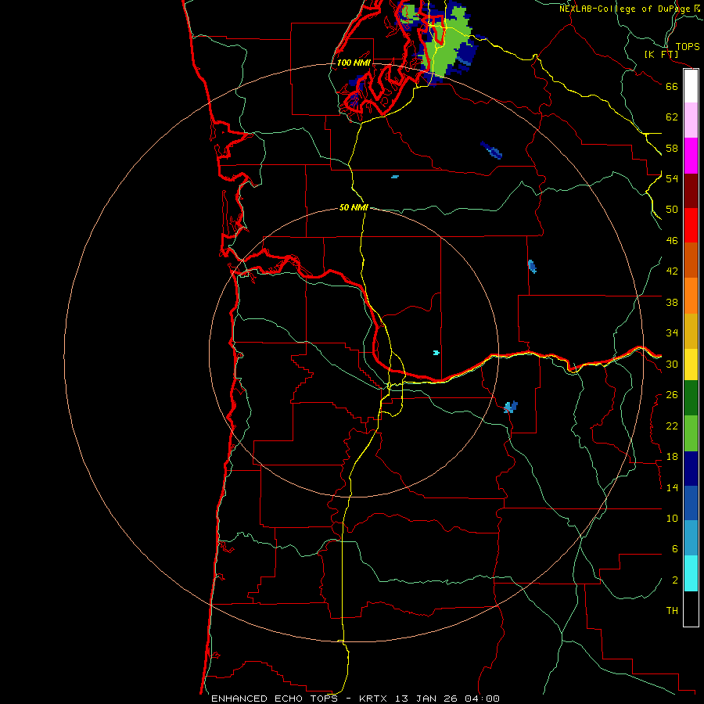Click the "46" legend value
Image resolution: width=704 pixels, height=704 pixels.
click(x=672, y=241)
